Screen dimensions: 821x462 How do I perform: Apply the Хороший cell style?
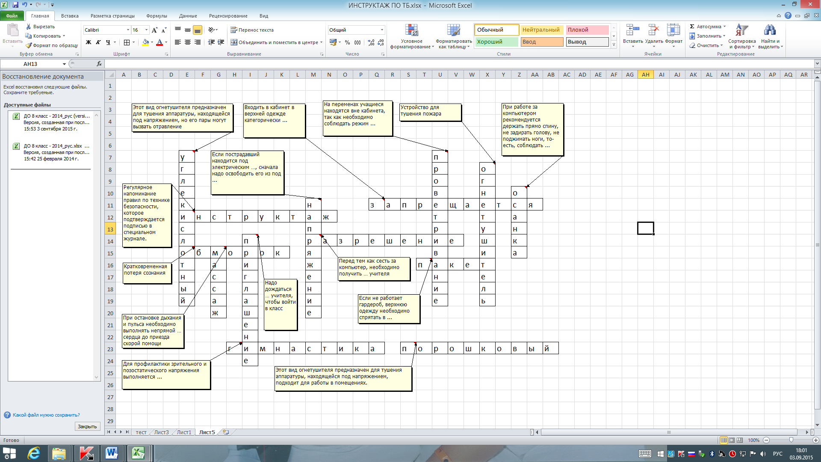496,42
